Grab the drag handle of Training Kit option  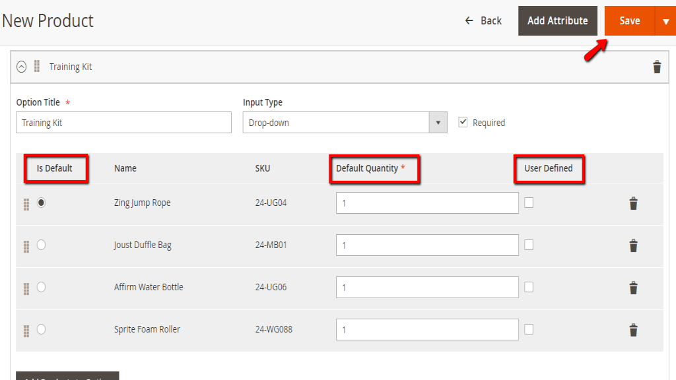37,67
